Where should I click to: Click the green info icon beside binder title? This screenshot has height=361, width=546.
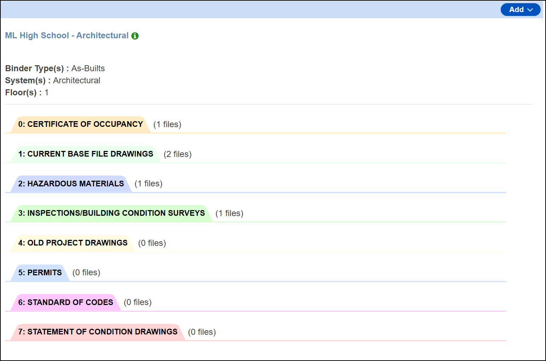click(135, 36)
